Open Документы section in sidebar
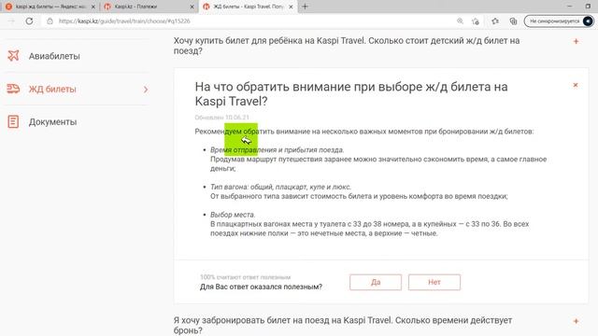Viewport: 598px width, 336px height. pos(52,122)
